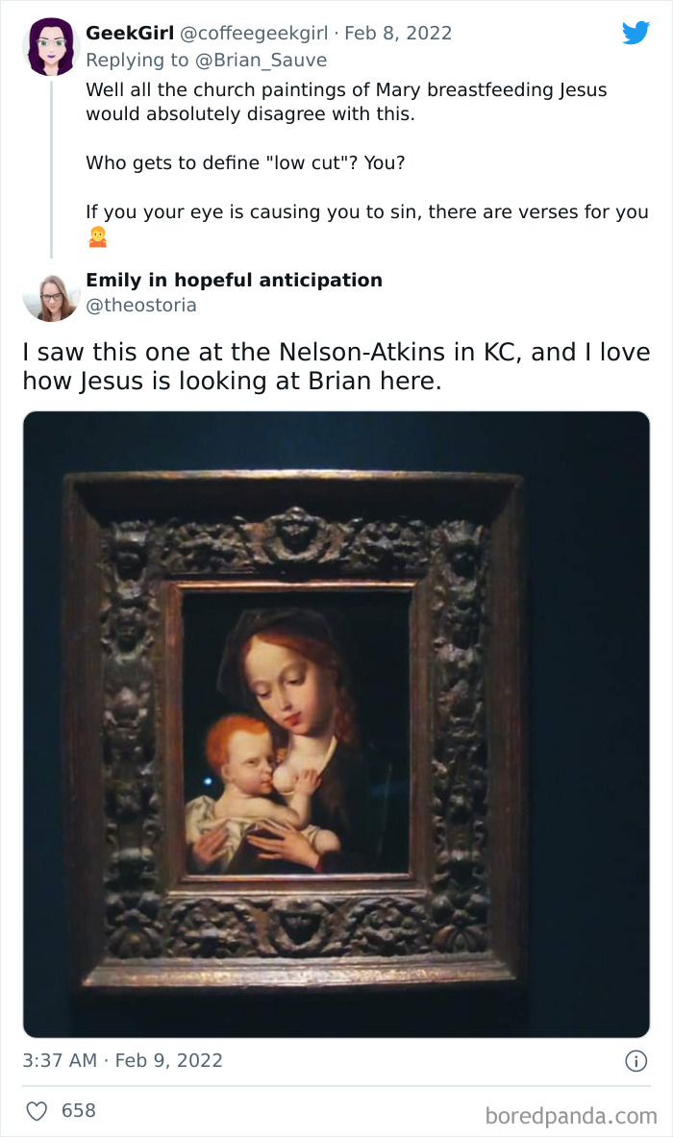Open the tweet info icon
Screen dimensions: 673x1137
(x=635, y=1061)
